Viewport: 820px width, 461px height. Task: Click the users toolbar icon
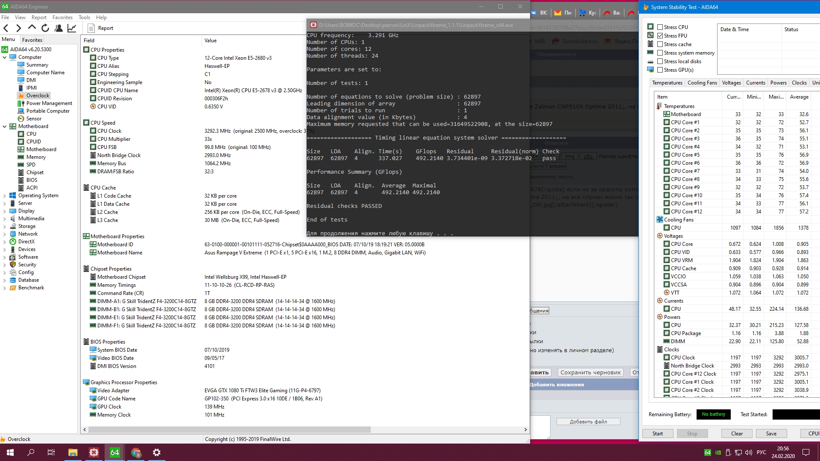pos(59,28)
